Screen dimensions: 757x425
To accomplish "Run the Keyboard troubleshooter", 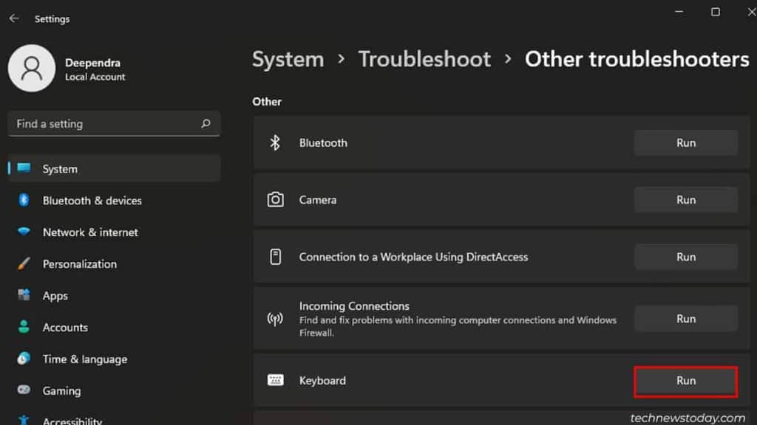I will pyautogui.click(x=685, y=381).
